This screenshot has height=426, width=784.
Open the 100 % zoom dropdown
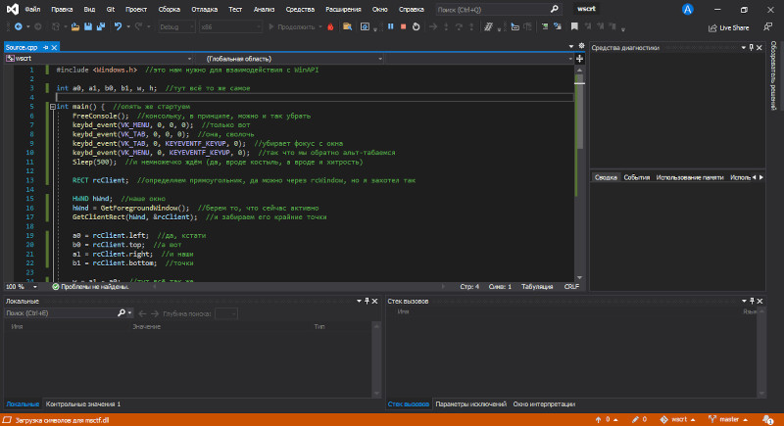coord(34,287)
